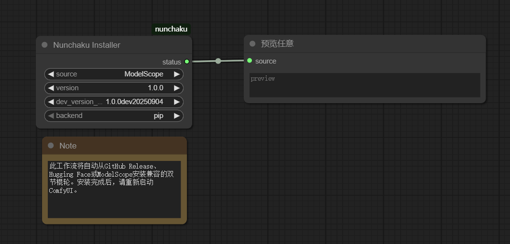
Task: Click the source input label on 预览任意
Action: click(266, 61)
